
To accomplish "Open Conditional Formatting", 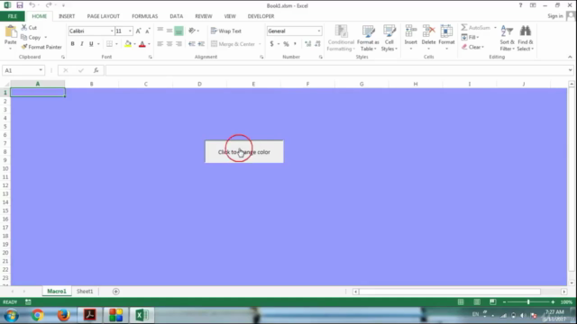I will 341,38.
